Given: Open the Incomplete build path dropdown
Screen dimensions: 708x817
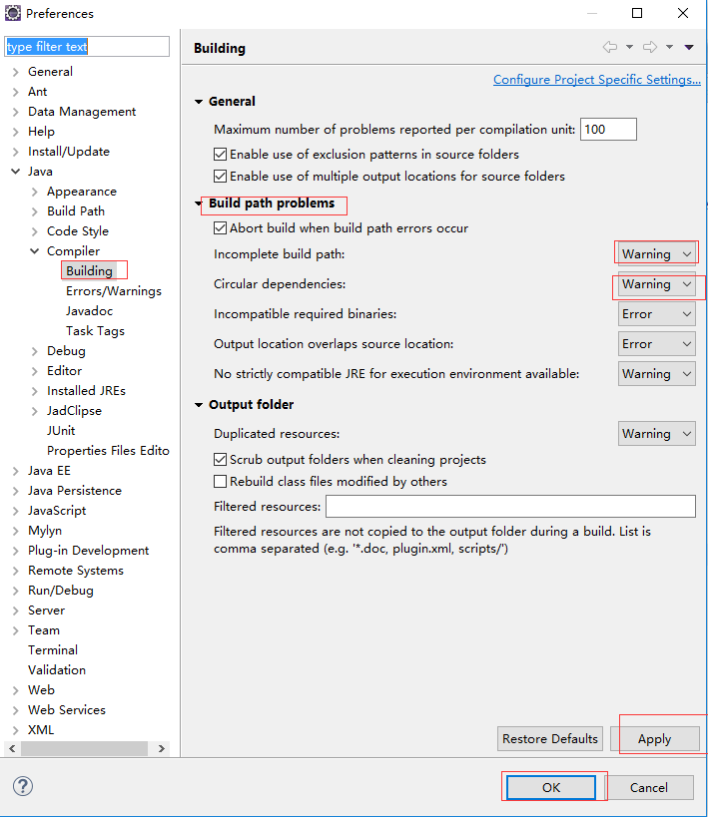Looking at the screenshot, I should 656,254.
